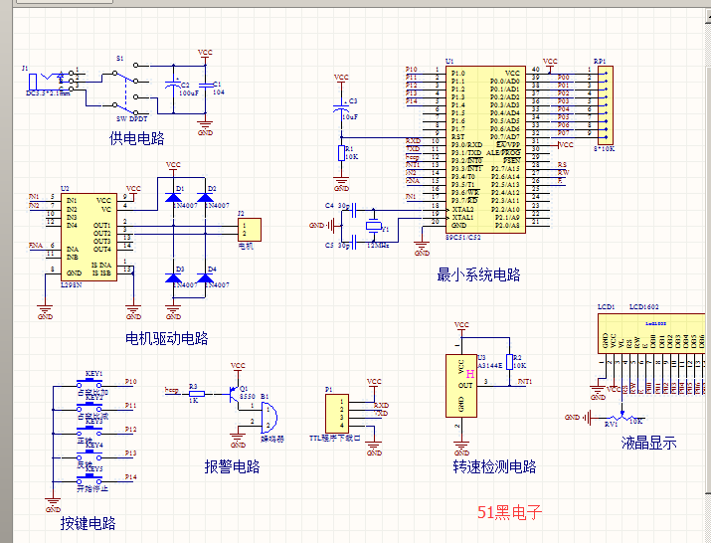
Task: Select the P1 four-pin TTL header
Action: coord(337,414)
